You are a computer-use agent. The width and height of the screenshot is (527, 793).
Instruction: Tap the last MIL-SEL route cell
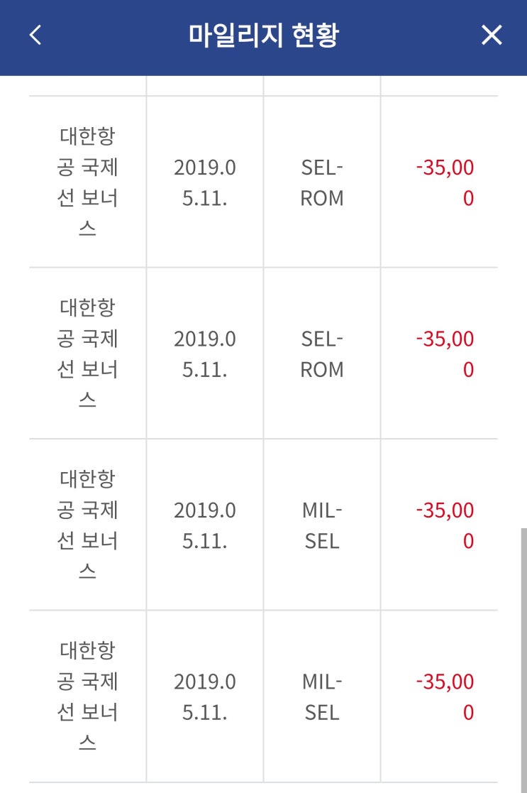point(322,696)
